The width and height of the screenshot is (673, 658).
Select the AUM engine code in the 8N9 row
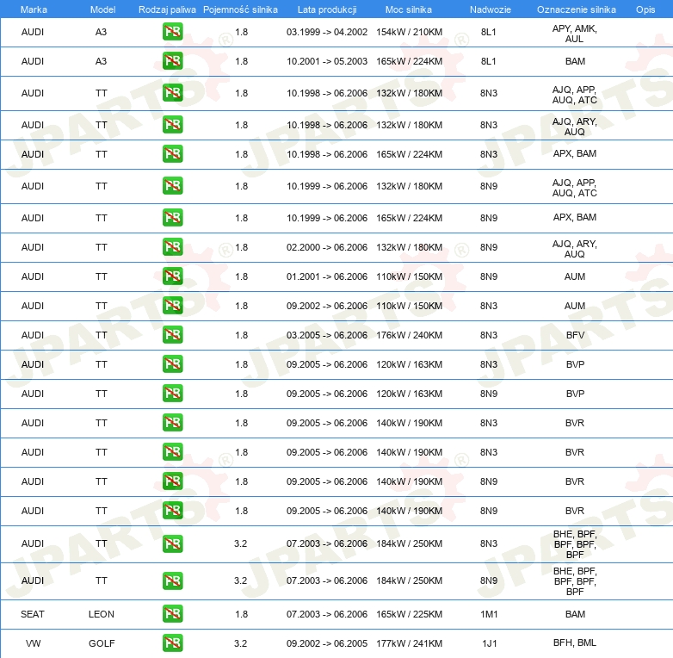click(x=575, y=276)
